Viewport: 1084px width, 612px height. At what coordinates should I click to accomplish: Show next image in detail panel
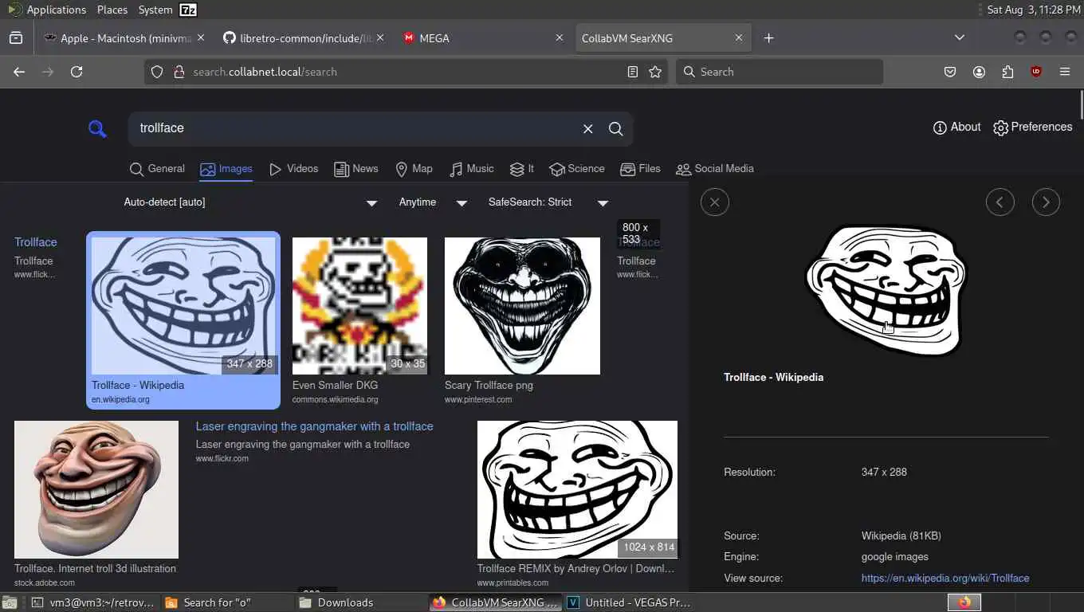(1047, 202)
